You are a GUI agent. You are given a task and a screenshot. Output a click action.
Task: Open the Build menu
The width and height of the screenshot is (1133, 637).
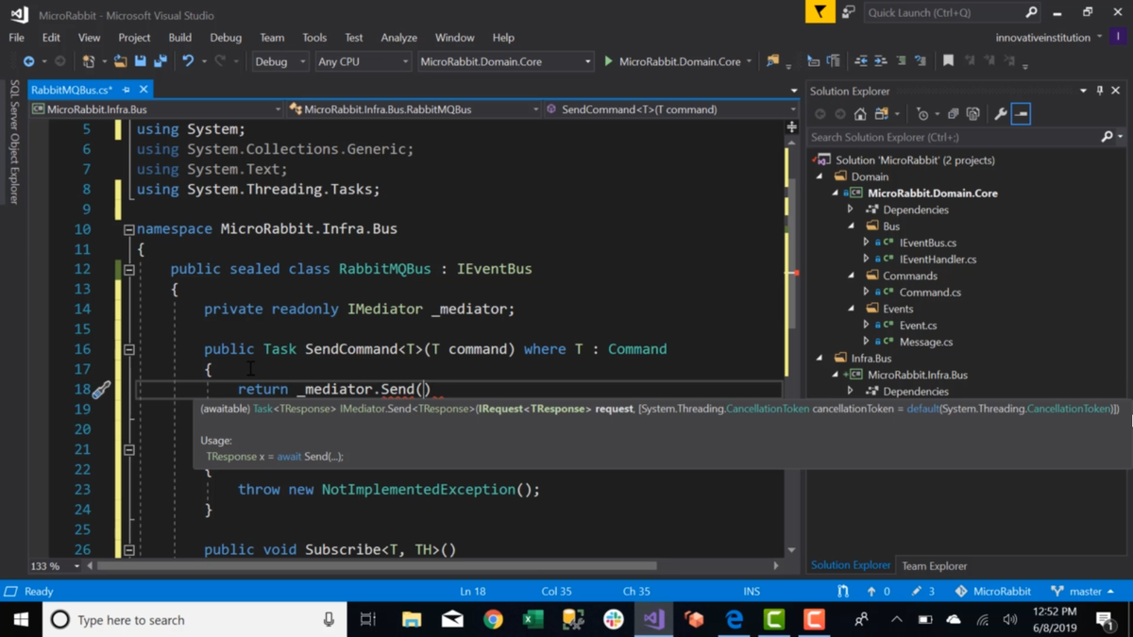(x=179, y=38)
